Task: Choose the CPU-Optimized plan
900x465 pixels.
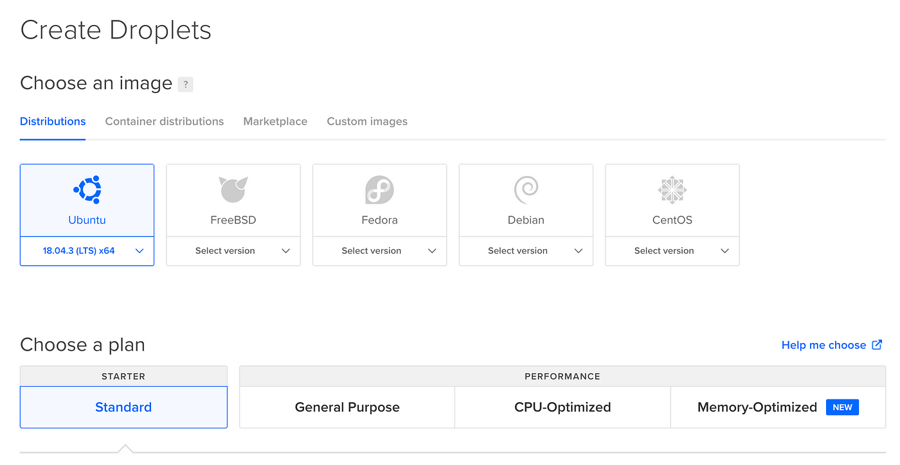Action: [x=562, y=407]
